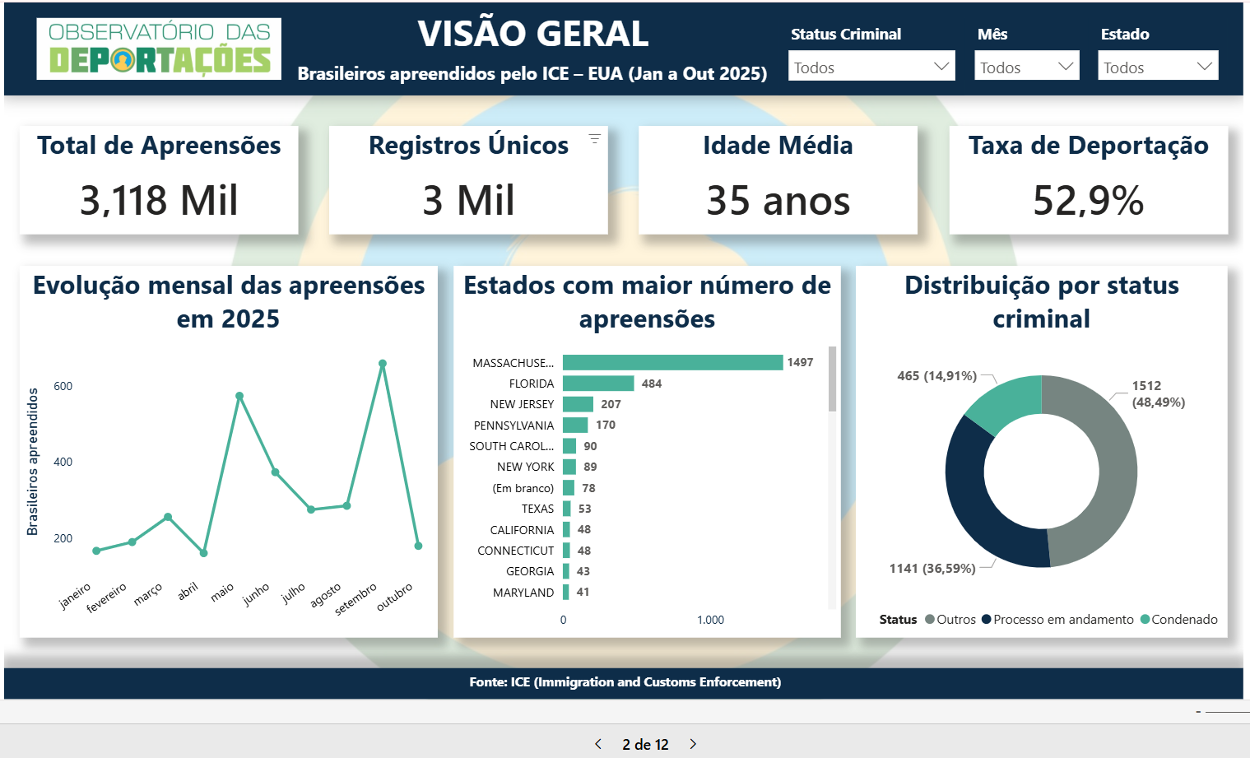The width and height of the screenshot is (1250, 758).
Task: Click the Total de Apreensões card
Action: coord(159,180)
